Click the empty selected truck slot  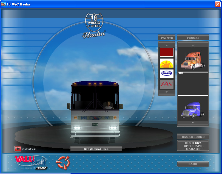(x=193, y=84)
